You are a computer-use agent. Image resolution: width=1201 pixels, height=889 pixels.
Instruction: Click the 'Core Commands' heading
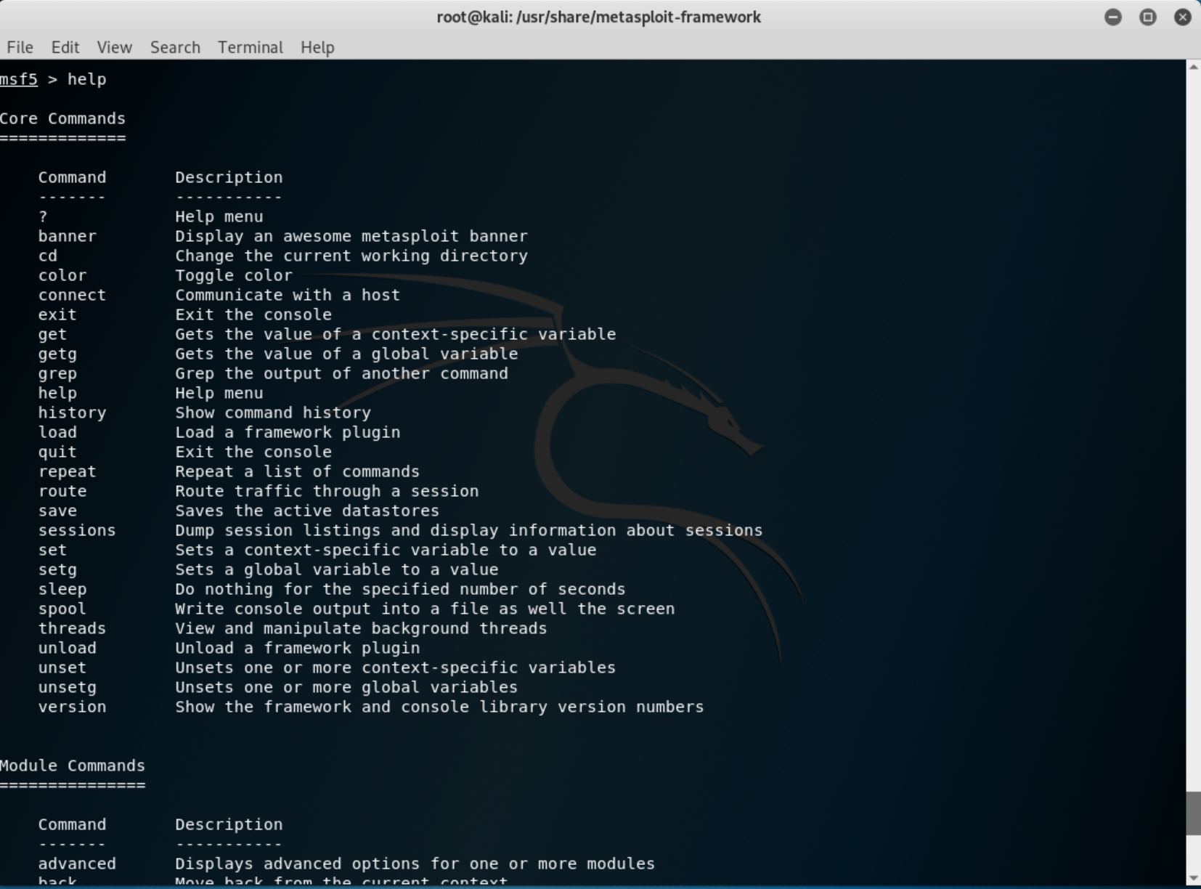coord(62,118)
